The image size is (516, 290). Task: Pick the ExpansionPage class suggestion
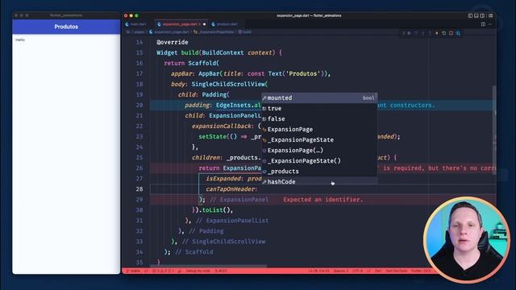(x=319, y=129)
